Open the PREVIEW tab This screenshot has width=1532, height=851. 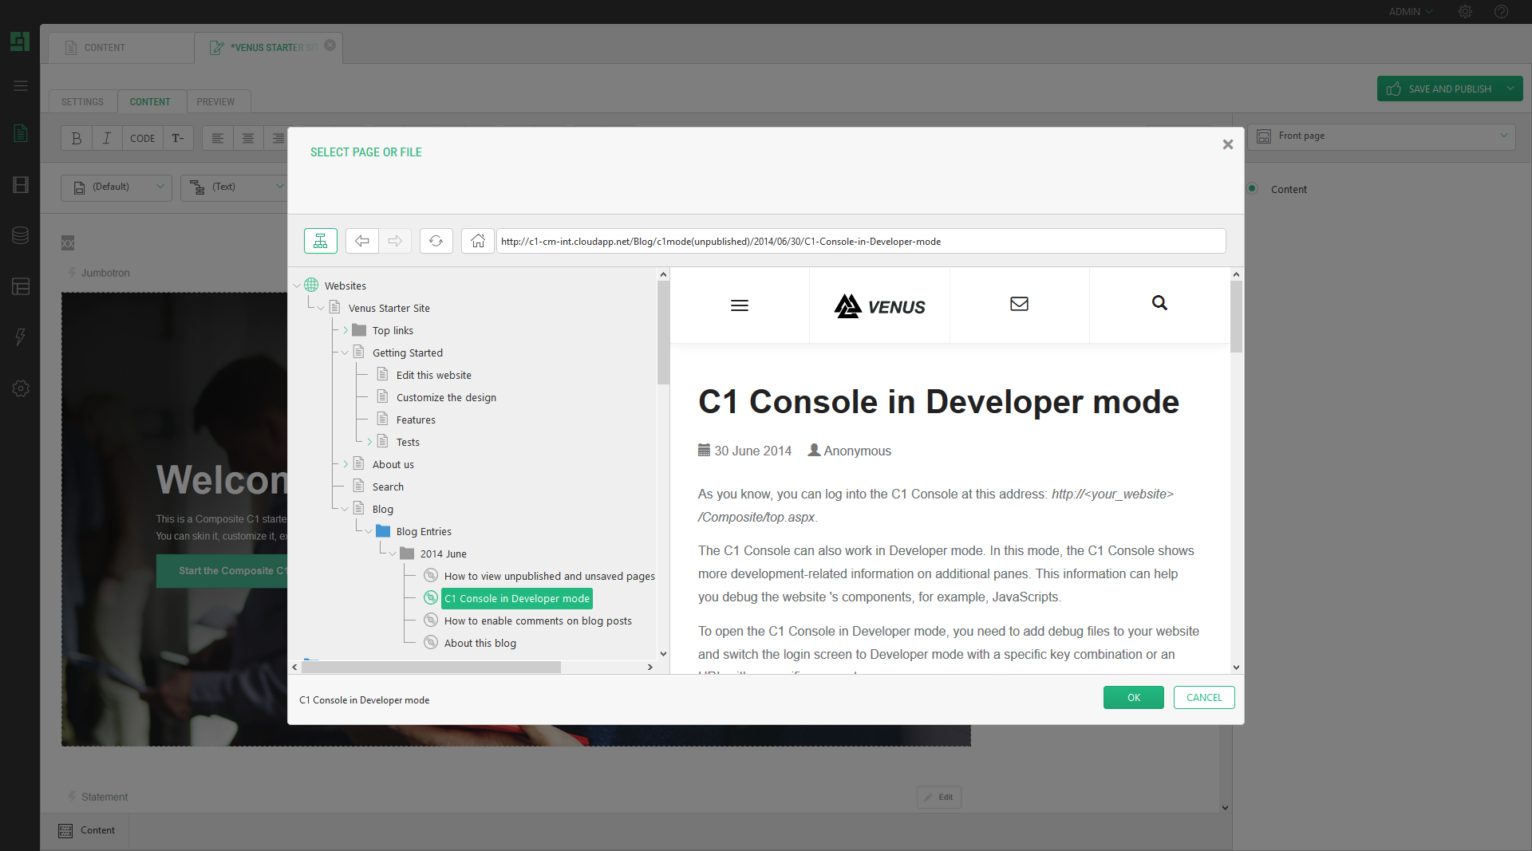coord(216,101)
